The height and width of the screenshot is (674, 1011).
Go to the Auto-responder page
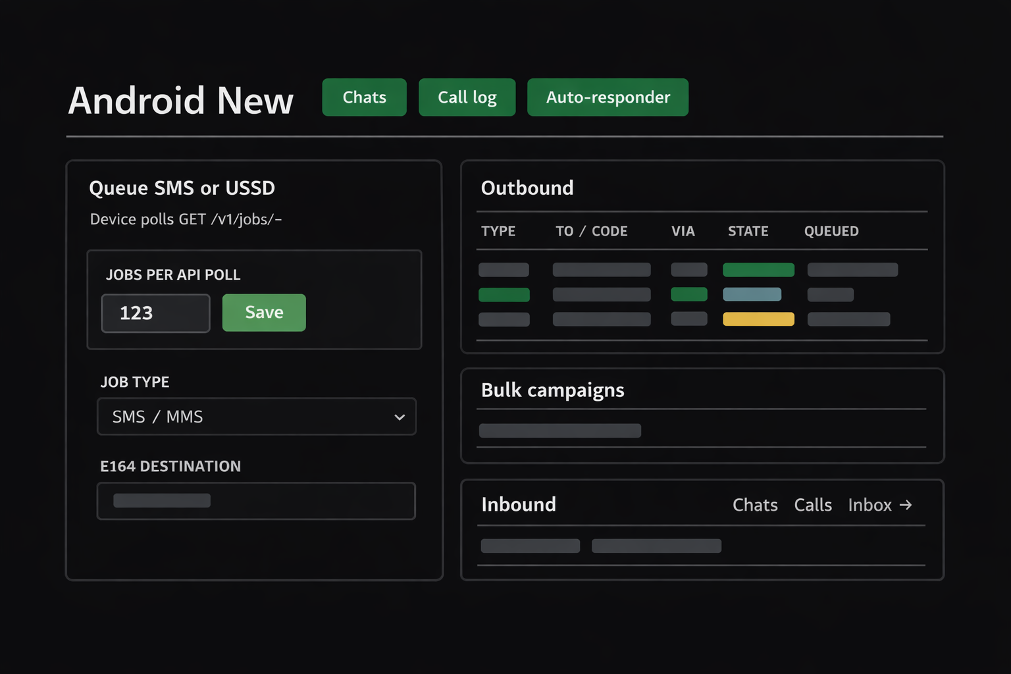point(608,97)
